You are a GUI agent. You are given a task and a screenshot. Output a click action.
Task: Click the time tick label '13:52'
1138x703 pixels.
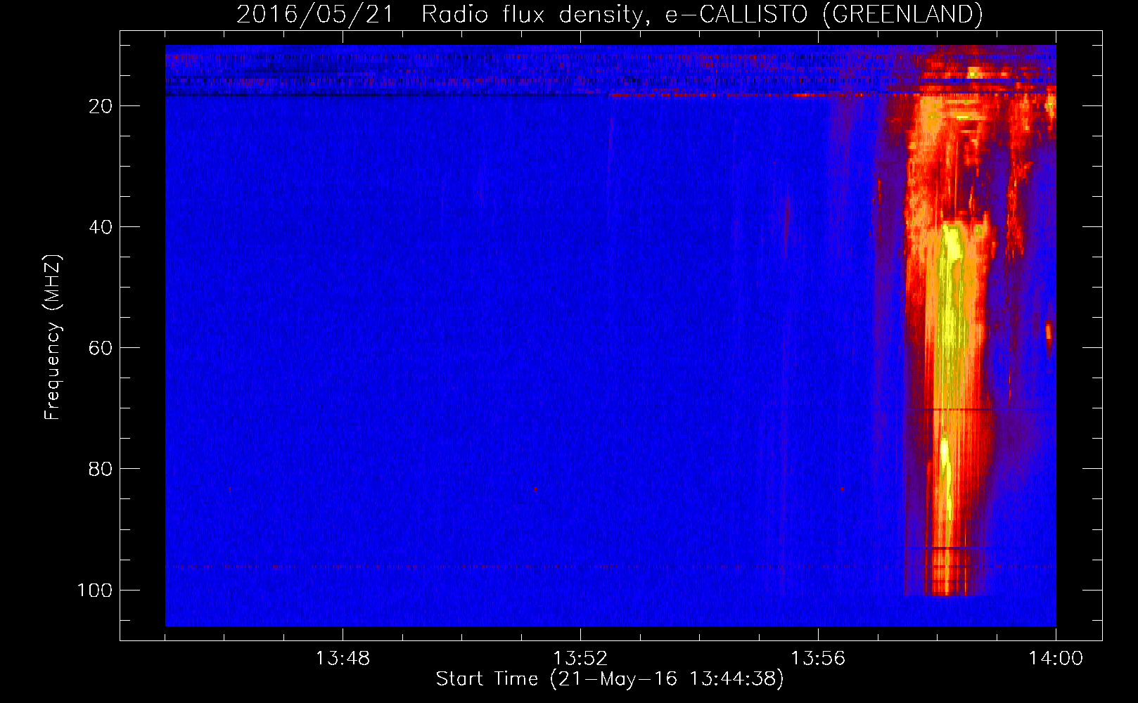tap(580, 659)
